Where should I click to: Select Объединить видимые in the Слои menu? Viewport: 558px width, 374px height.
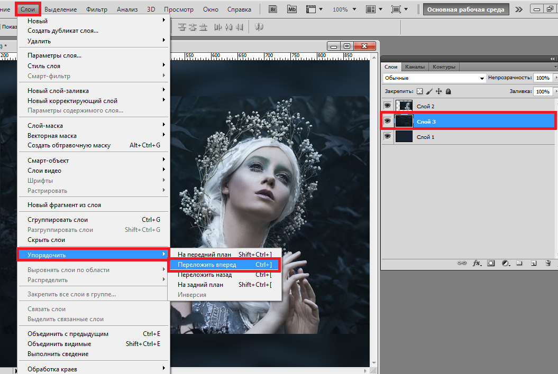click(58, 344)
